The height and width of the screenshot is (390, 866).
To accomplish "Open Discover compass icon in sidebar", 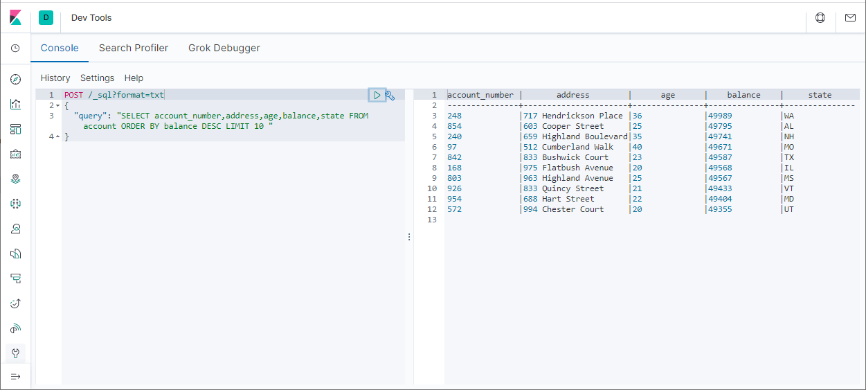I will (15, 79).
